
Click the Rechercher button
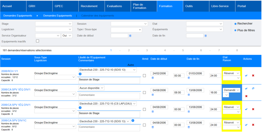click(x=244, y=24)
